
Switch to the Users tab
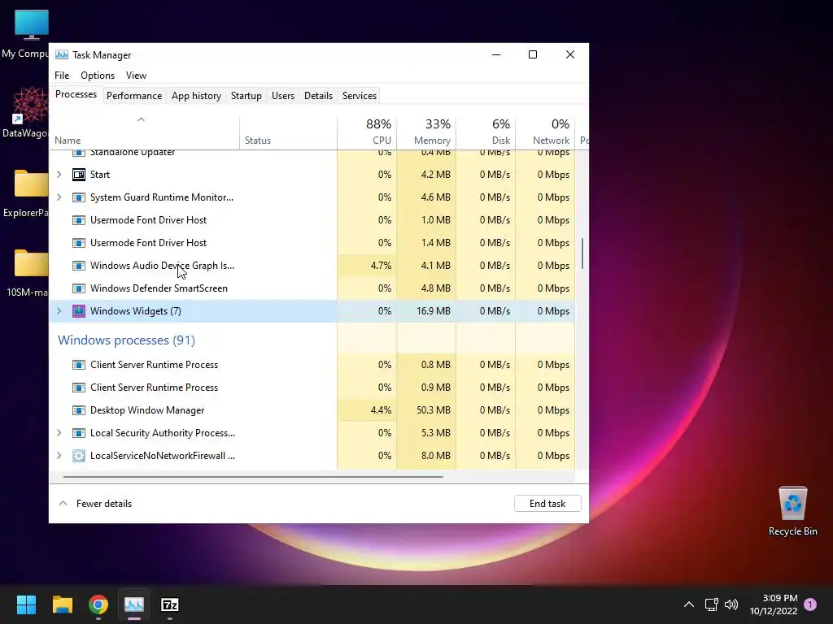coord(282,96)
